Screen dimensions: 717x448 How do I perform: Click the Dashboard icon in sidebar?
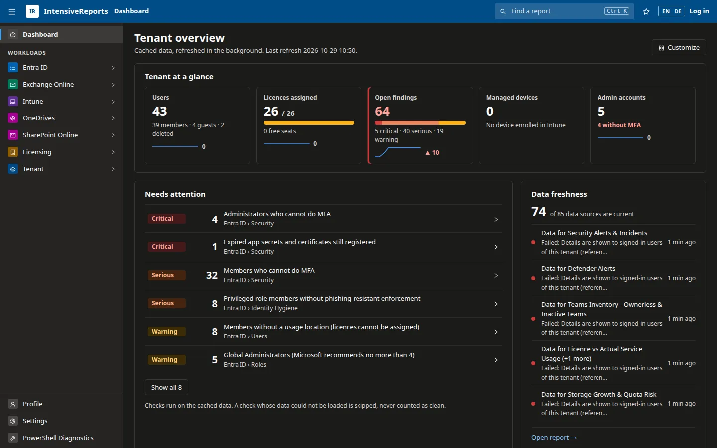[13, 35]
